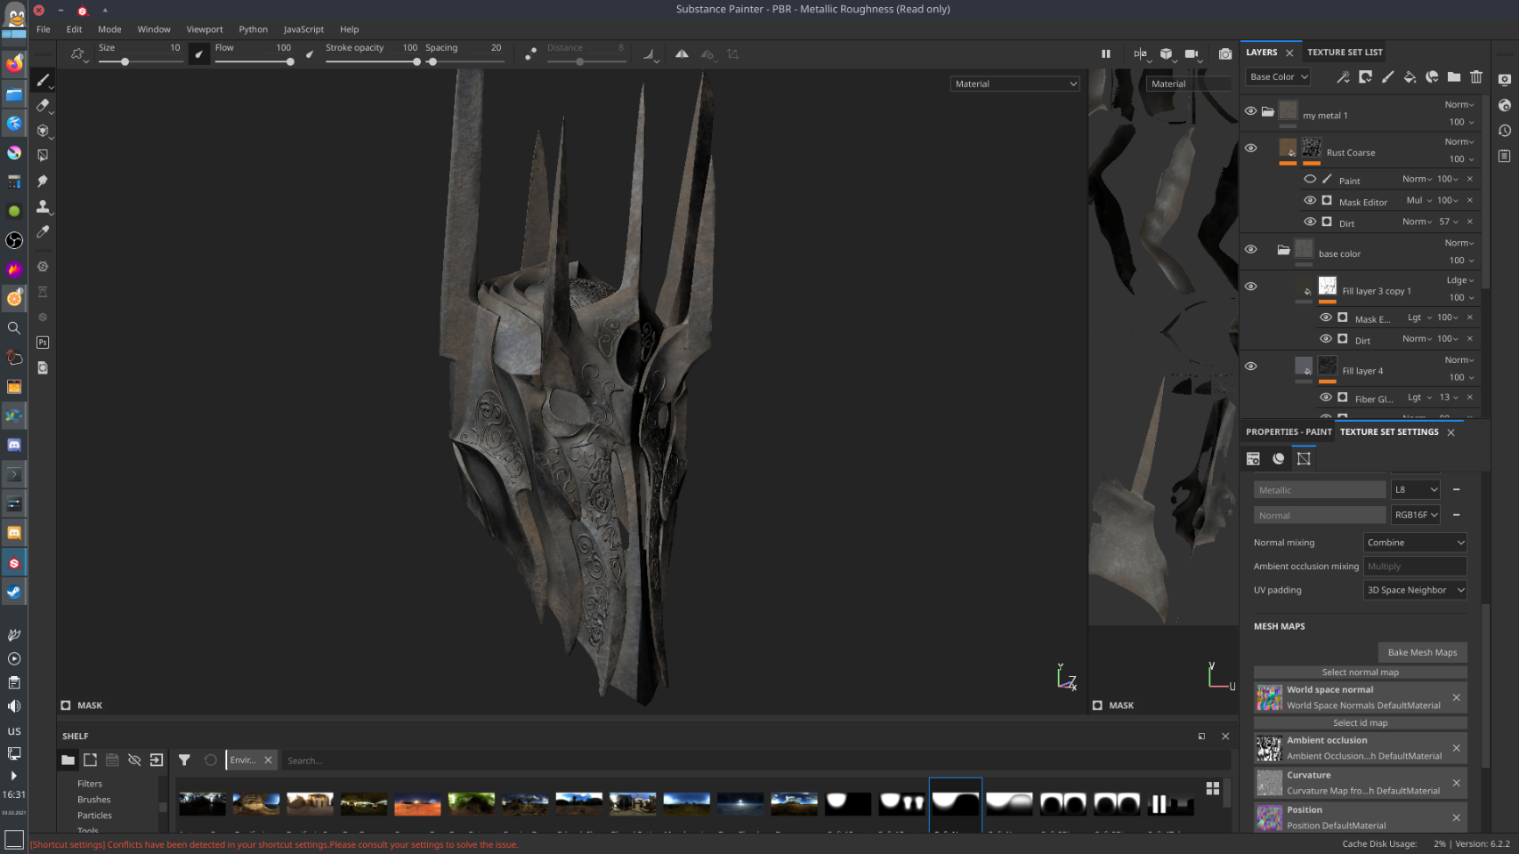Screen dimensions: 1519x854
Task: Open the Viewport menu
Action: click(205, 29)
